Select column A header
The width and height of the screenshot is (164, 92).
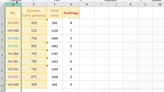13,5
